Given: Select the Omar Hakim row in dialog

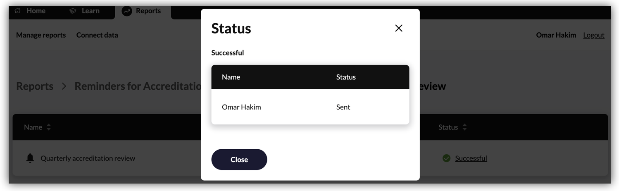Looking at the screenshot, I should coord(310,107).
